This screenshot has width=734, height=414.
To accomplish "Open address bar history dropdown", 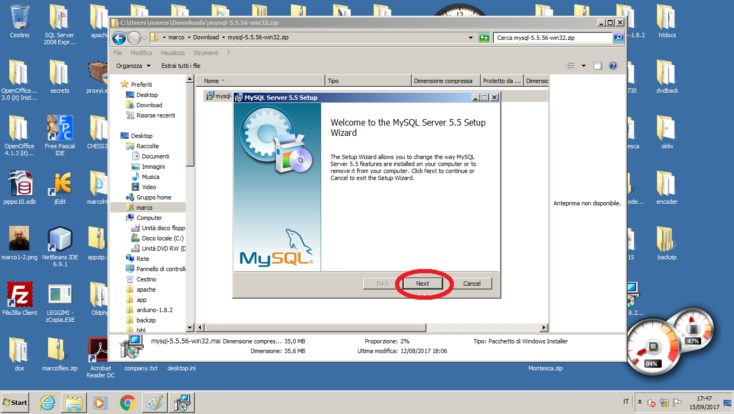I will 471,38.
